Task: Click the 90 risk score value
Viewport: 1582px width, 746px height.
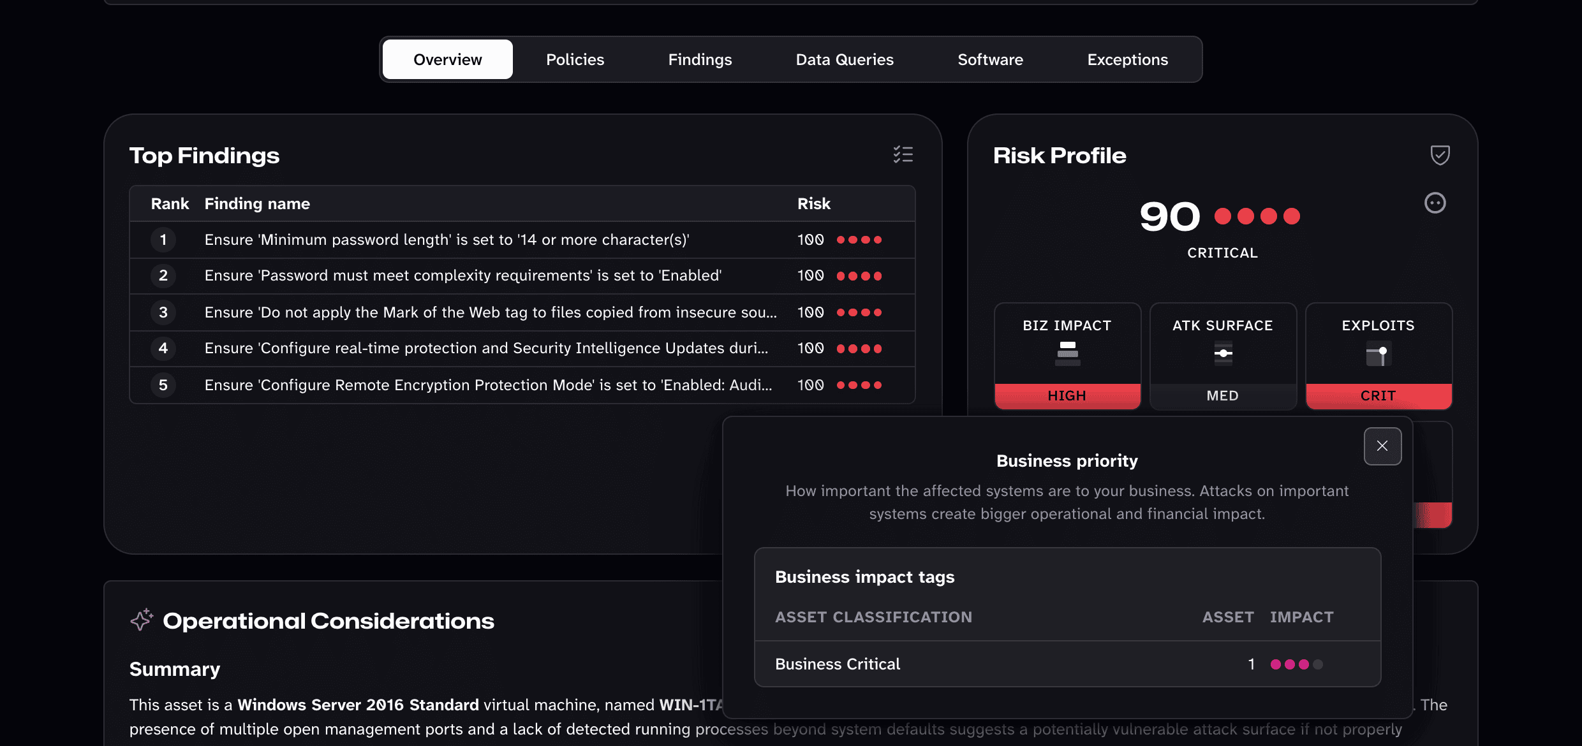Action: coord(1170,217)
